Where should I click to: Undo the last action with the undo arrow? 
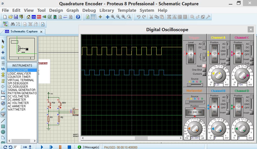139,17
